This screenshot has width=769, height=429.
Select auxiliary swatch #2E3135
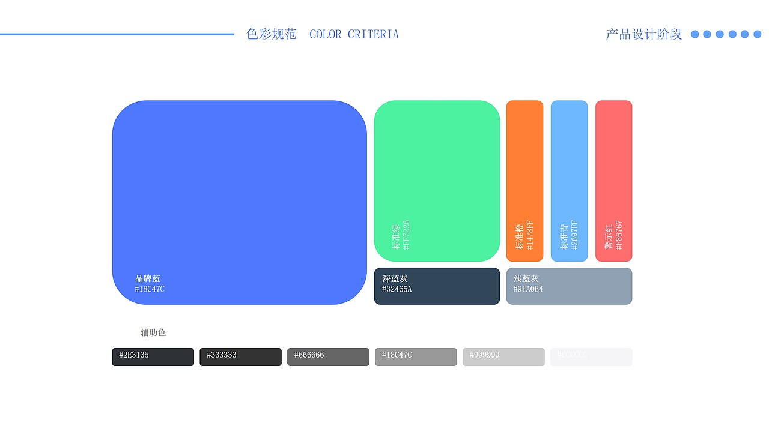(153, 357)
